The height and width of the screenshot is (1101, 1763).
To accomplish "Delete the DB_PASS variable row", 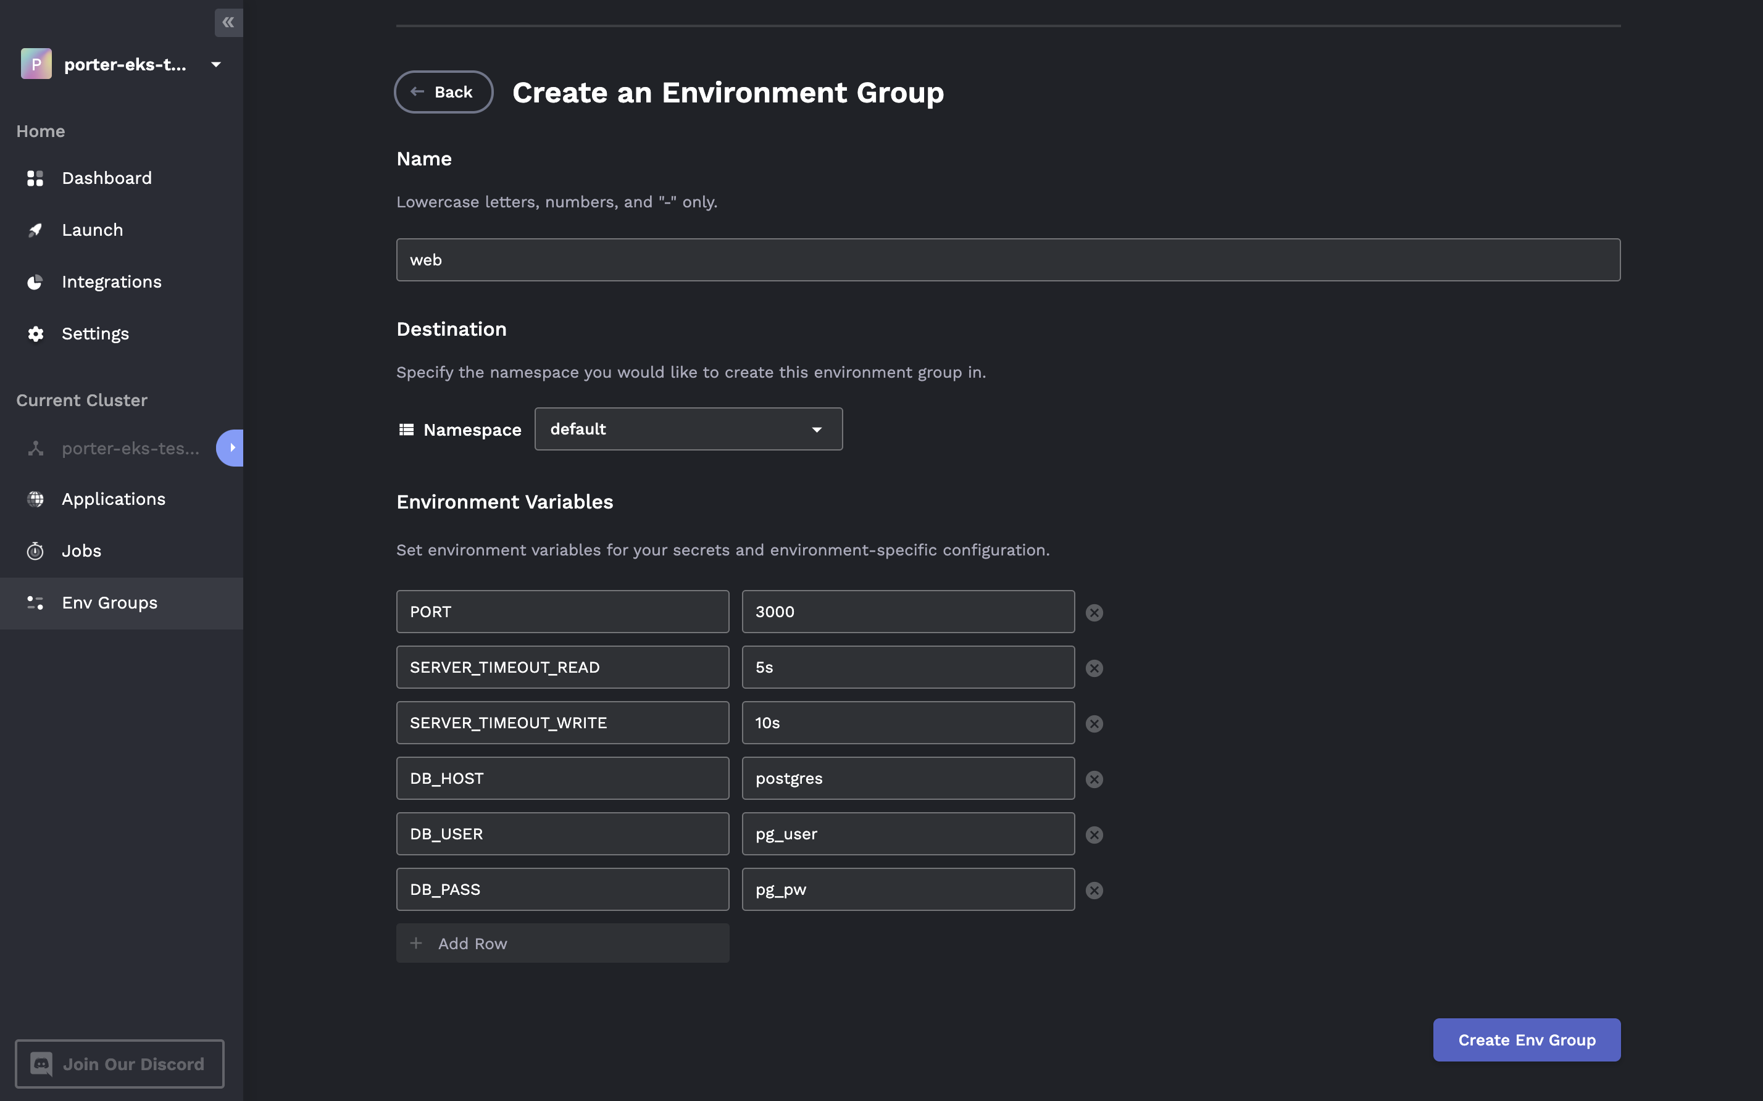I will pos(1094,890).
